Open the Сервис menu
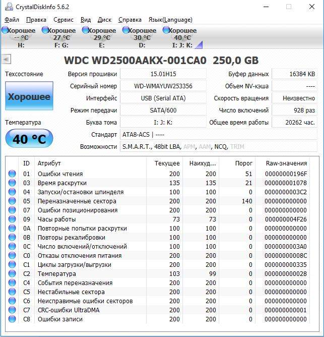The image size is (324, 337). (x=63, y=20)
